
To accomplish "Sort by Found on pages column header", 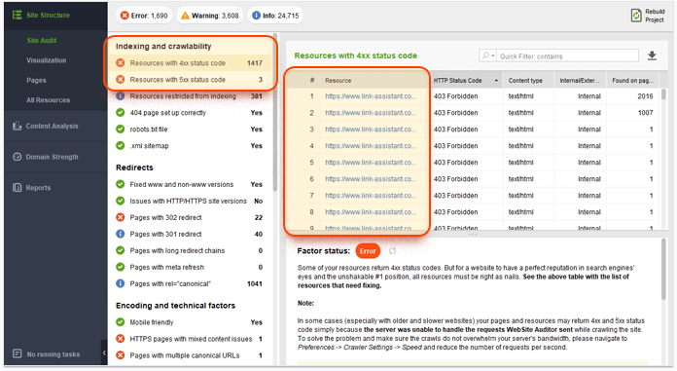I will click(x=632, y=81).
